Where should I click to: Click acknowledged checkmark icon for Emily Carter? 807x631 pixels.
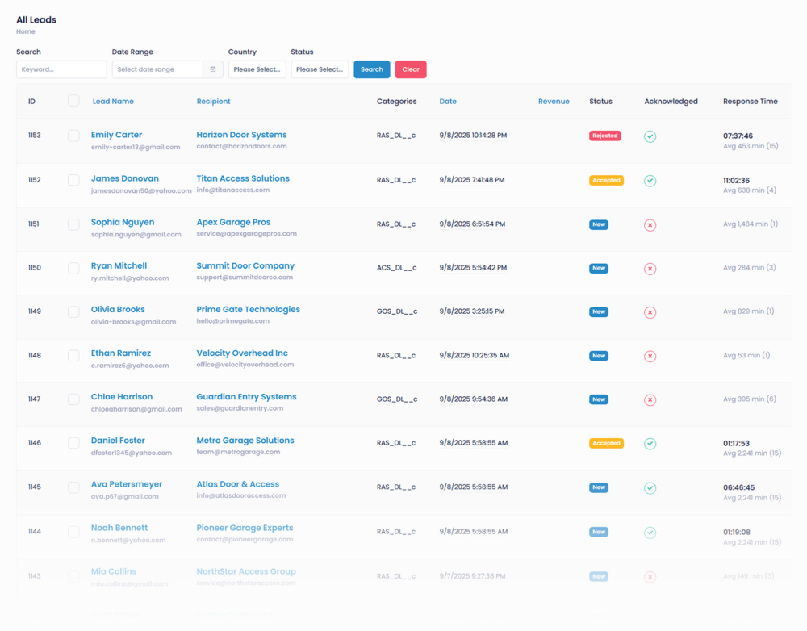[650, 136]
